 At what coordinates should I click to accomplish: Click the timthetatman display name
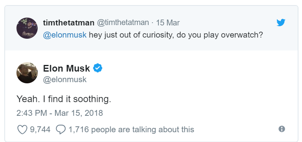(69, 23)
